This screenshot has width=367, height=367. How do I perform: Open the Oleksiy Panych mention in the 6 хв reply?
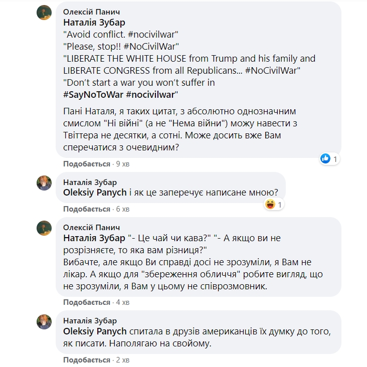pyautogui.click(x=95, y=193)
